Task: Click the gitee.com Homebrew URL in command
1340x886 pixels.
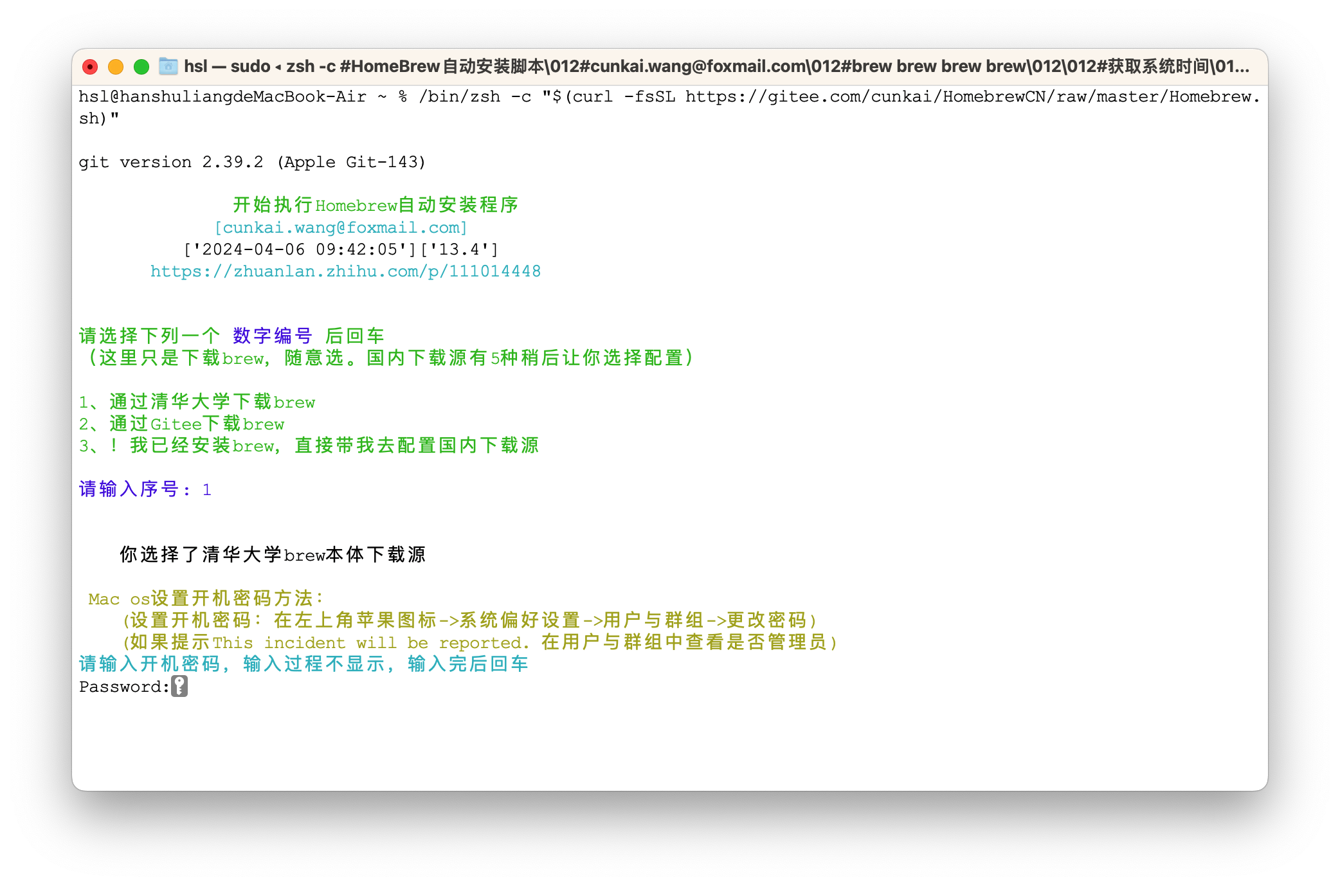Action: tap(972, 97)
